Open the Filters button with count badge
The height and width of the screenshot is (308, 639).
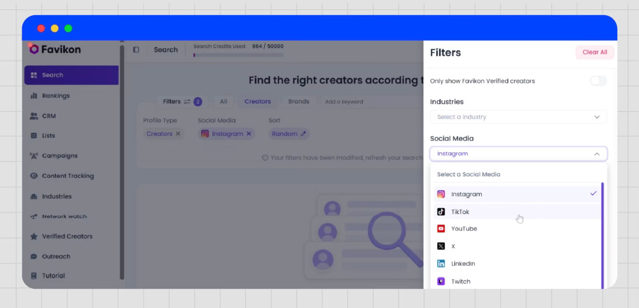click(182, 101)
